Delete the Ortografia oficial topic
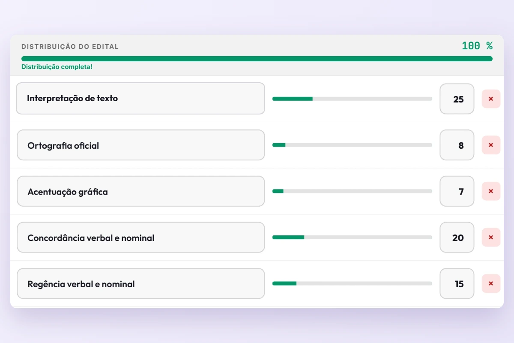 [491, 145]
